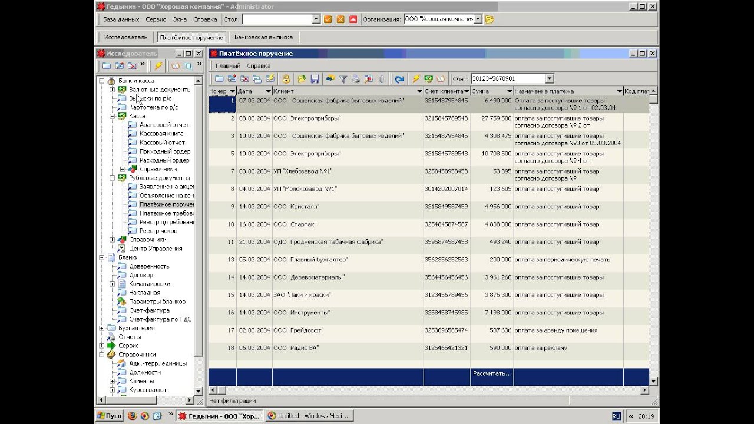Switch to the Банковская выписка tab
The image size is (754, 424).
coord(263,37)
